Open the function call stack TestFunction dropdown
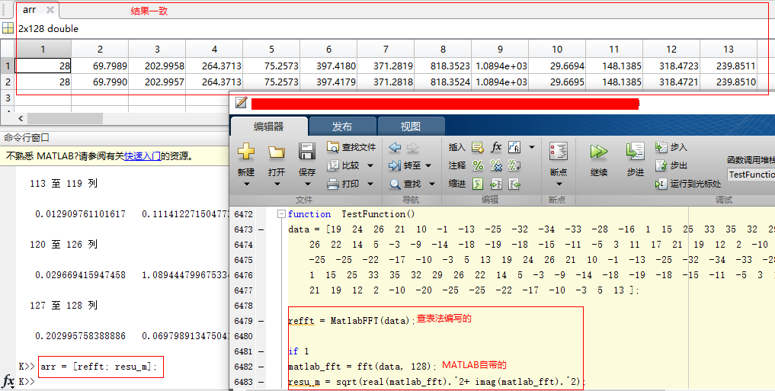This screenshot has height=391, width=775. [751, 174]
